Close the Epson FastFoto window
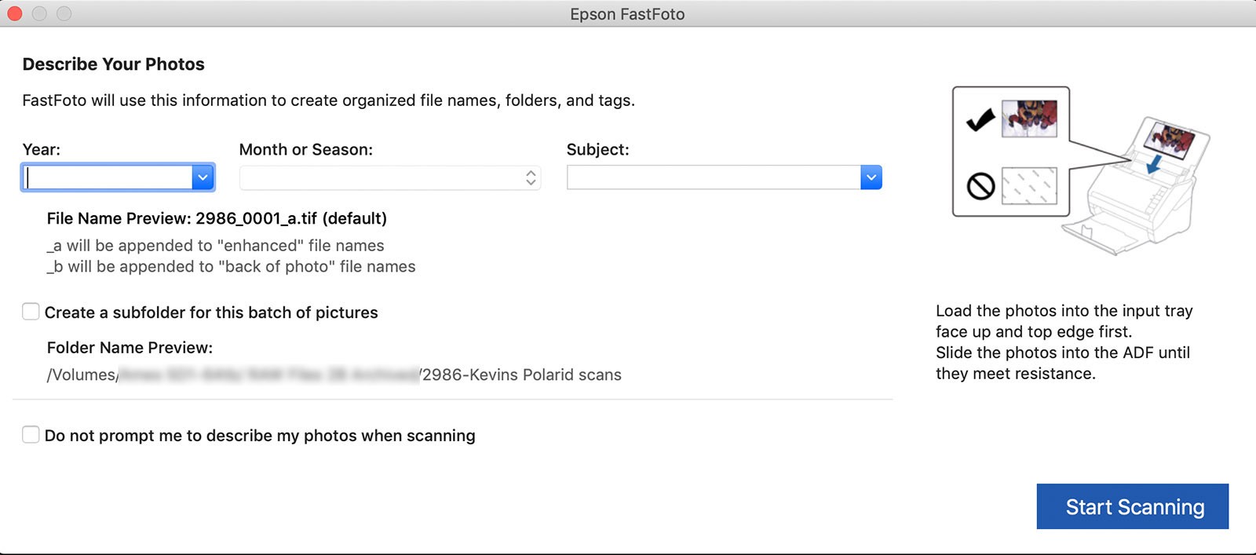1256x555 pixels. tap(15, 13)
